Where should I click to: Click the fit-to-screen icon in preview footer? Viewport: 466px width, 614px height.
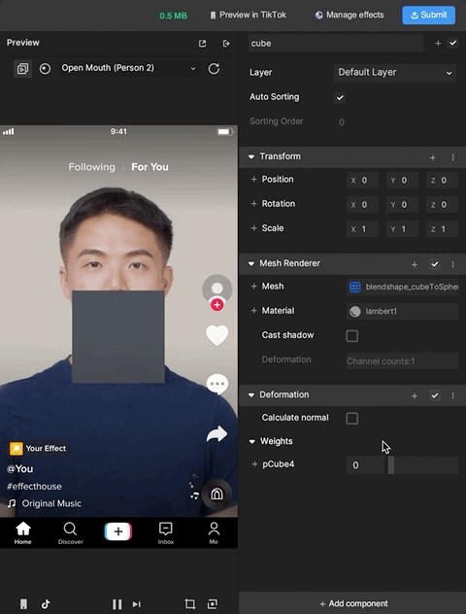(213, 604)
